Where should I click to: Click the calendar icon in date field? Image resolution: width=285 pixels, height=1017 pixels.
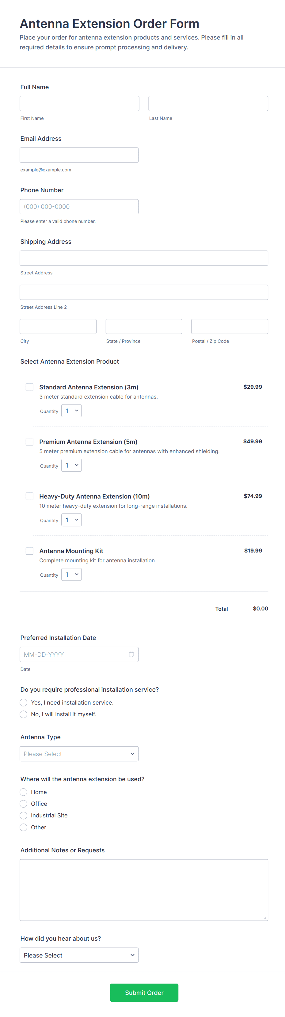click(131, 655)
